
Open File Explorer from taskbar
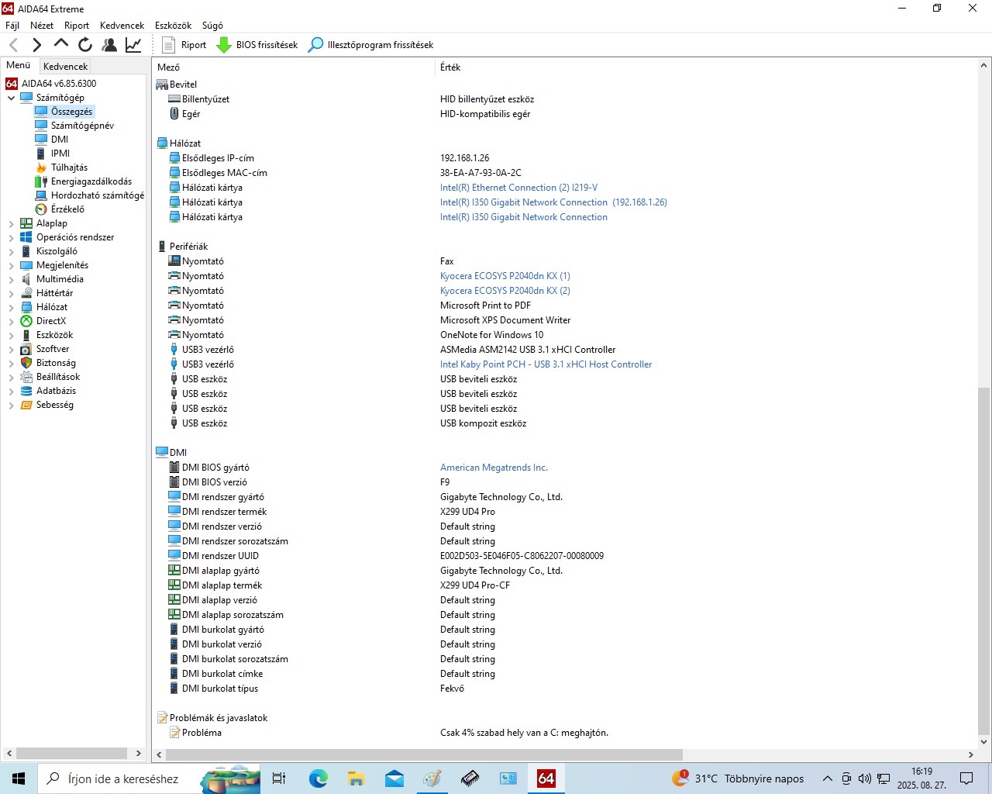click(x=356, y=778)
